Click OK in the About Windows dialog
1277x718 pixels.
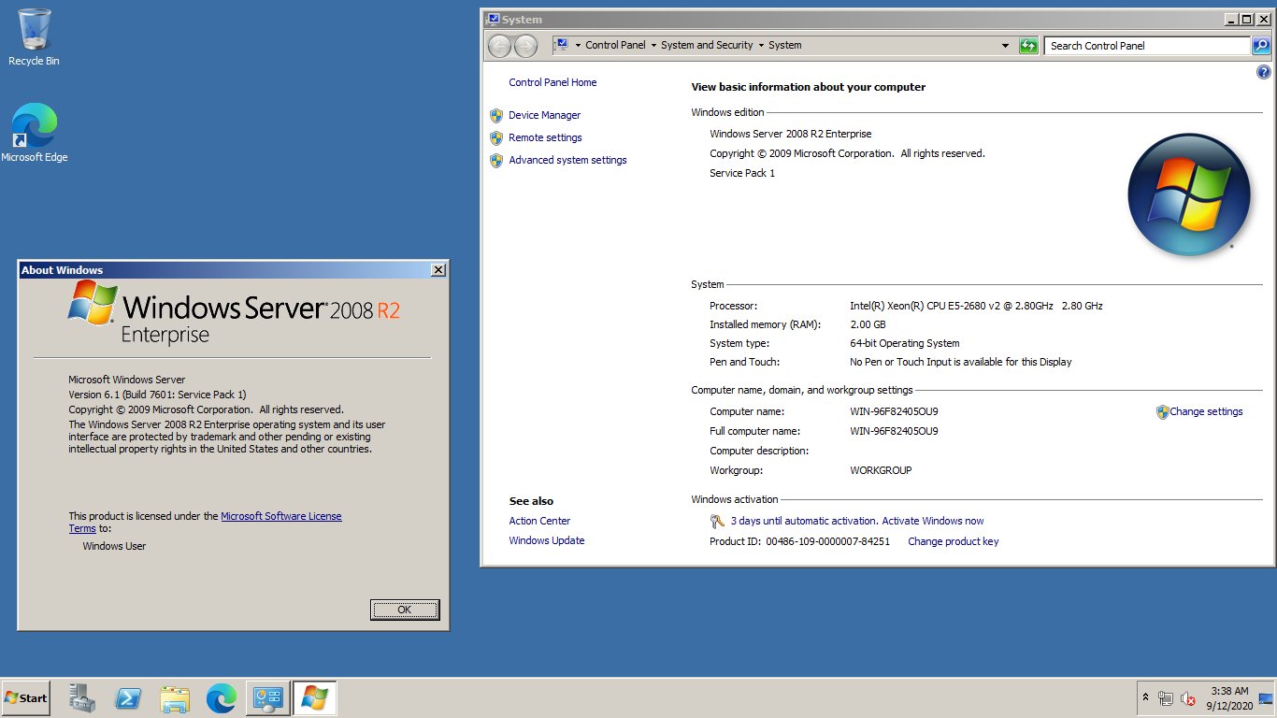(x=404, y=609)
